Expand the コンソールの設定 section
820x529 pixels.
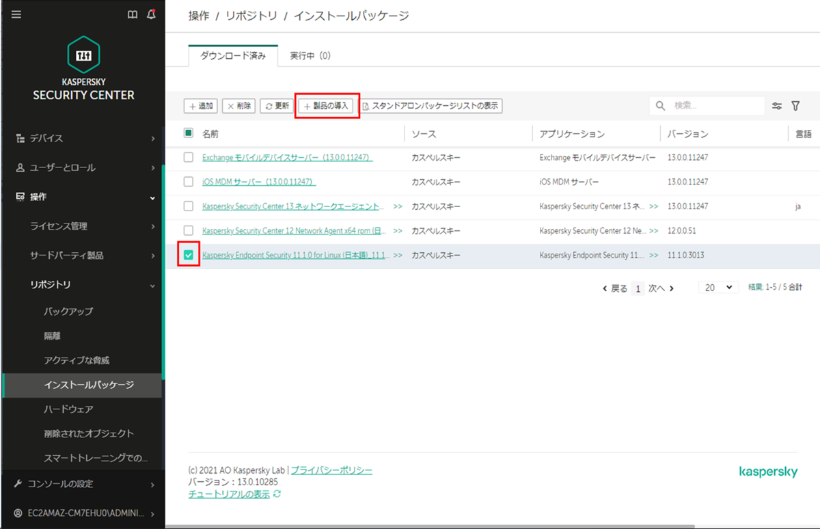click(x=152, y=485)
